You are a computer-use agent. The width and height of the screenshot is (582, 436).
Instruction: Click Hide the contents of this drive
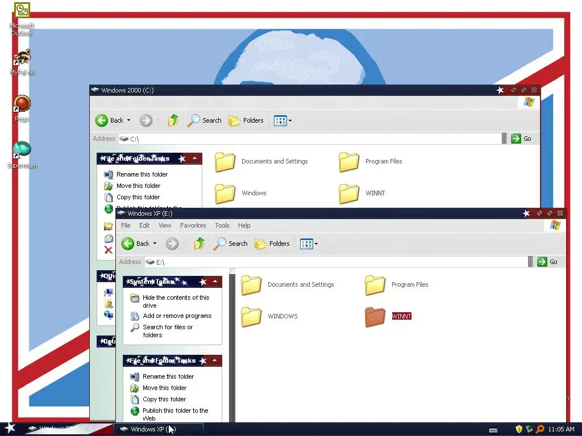click(176, 301)
